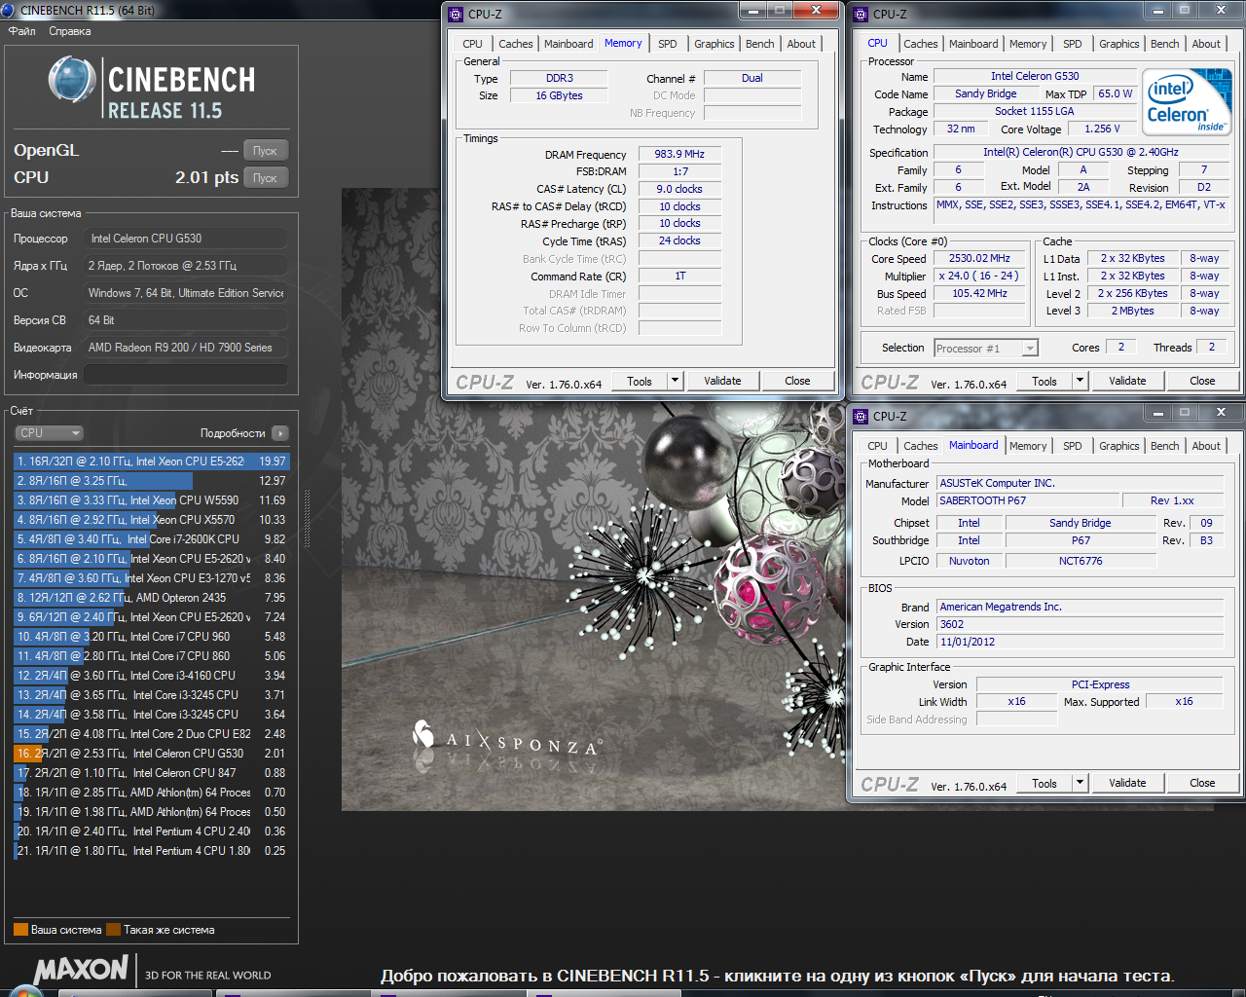Open the Файл menu in Cinebench
Image resolution: width=1246 pixels, height=997 pixels.
click(21, 31)
